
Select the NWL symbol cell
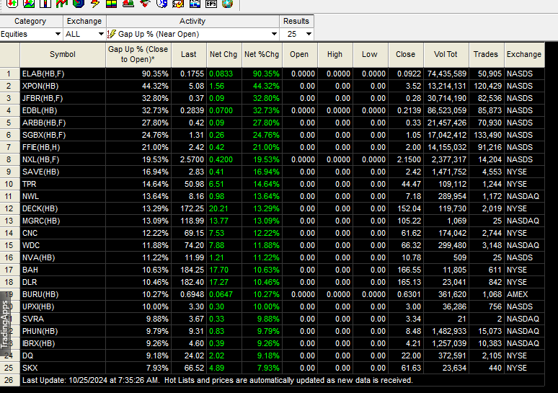pos(63,196)
